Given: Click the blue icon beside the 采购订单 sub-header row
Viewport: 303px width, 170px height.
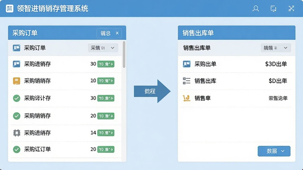Looking at the screenshot, I should (x=17, y=48).
